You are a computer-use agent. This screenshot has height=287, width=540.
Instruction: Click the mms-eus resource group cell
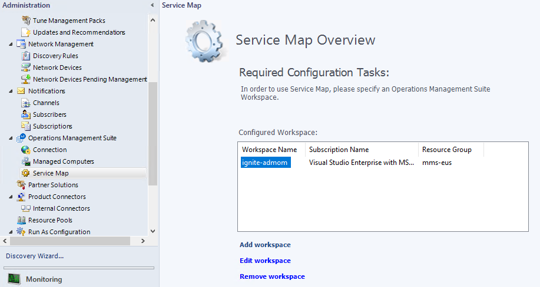click(x=437, y=163)
